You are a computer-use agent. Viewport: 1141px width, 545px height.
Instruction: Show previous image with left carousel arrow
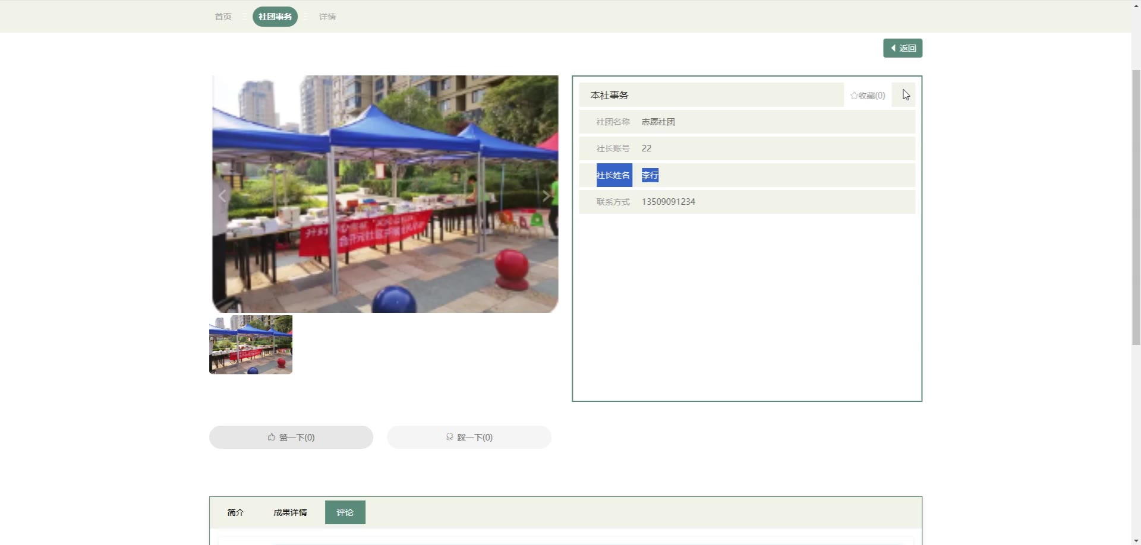point(222,196)
